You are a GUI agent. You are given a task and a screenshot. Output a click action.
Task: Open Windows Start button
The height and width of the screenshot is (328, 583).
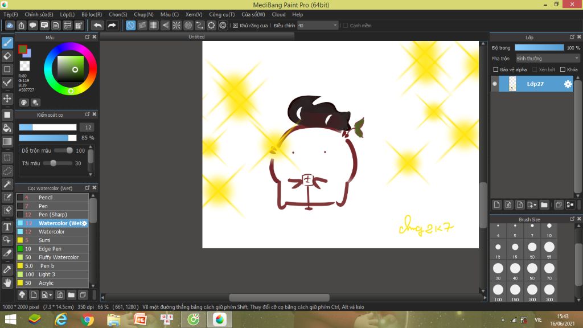[10, 319]
